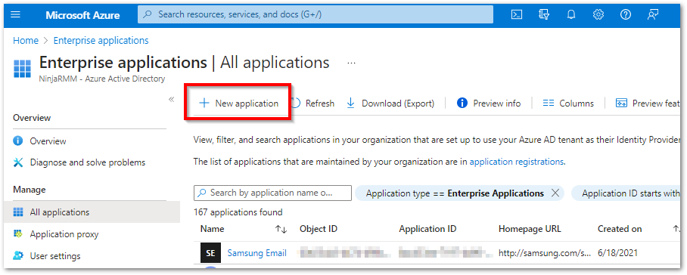Open portal settings gear

point(598,14)
